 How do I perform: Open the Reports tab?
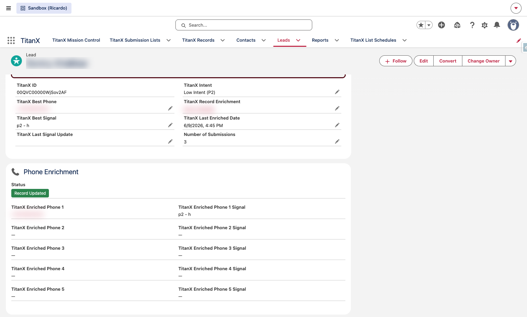pyautogui.click(x=320, y=40)
